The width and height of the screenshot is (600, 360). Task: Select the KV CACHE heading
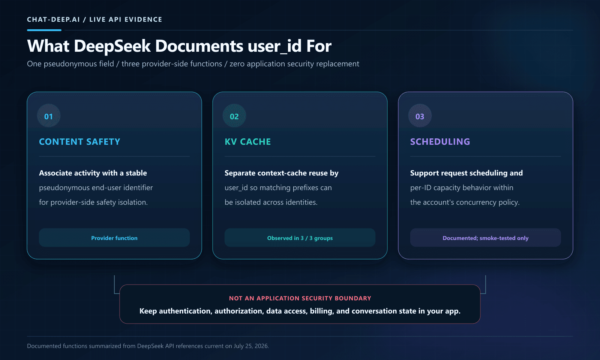[247, 142]
